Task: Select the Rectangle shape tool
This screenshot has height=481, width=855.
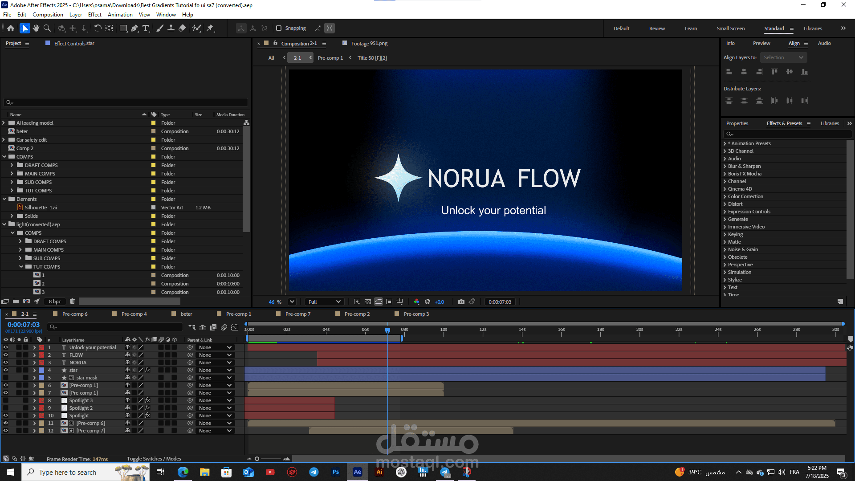Action: pyautogui.click(x=123, y=28)
